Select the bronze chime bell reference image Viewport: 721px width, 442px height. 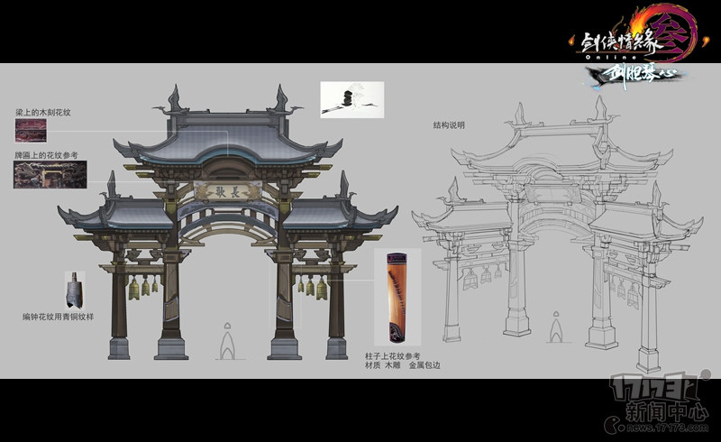74,290
